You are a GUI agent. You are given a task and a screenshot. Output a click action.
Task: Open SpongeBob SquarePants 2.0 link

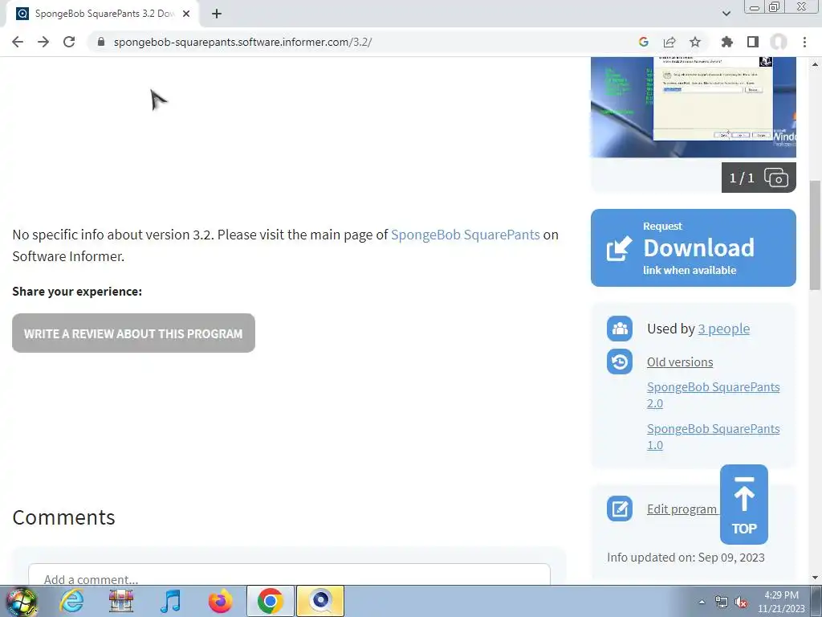[x=713, y=395]
